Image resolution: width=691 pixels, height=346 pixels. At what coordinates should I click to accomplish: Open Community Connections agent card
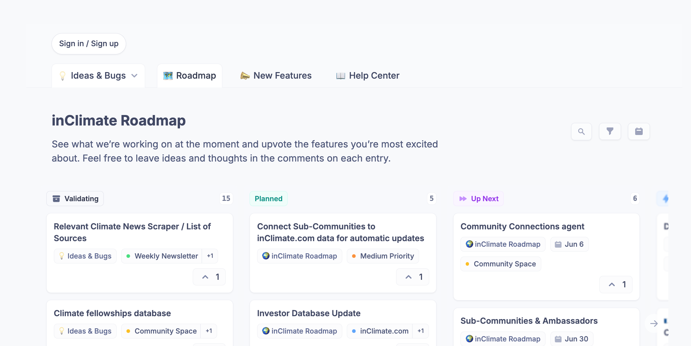click(x=522, y=226)
